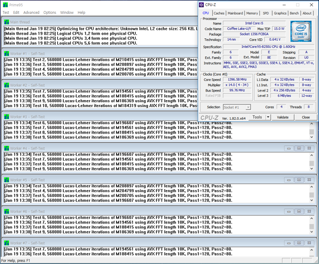Minimize the Worker #4 child window
319x264 pixels.
click(x=289, y=148)
